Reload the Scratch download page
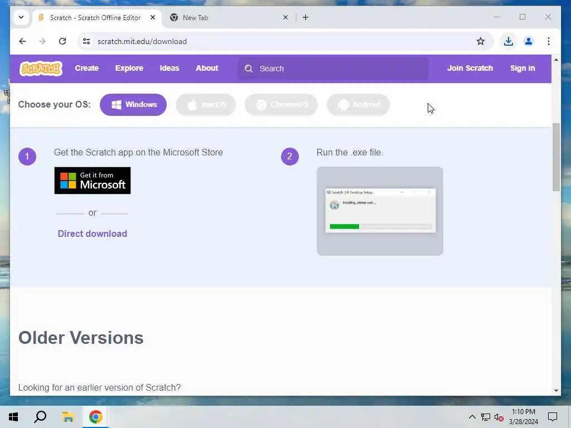The image size is (571, 428). [x=62, y=41]
